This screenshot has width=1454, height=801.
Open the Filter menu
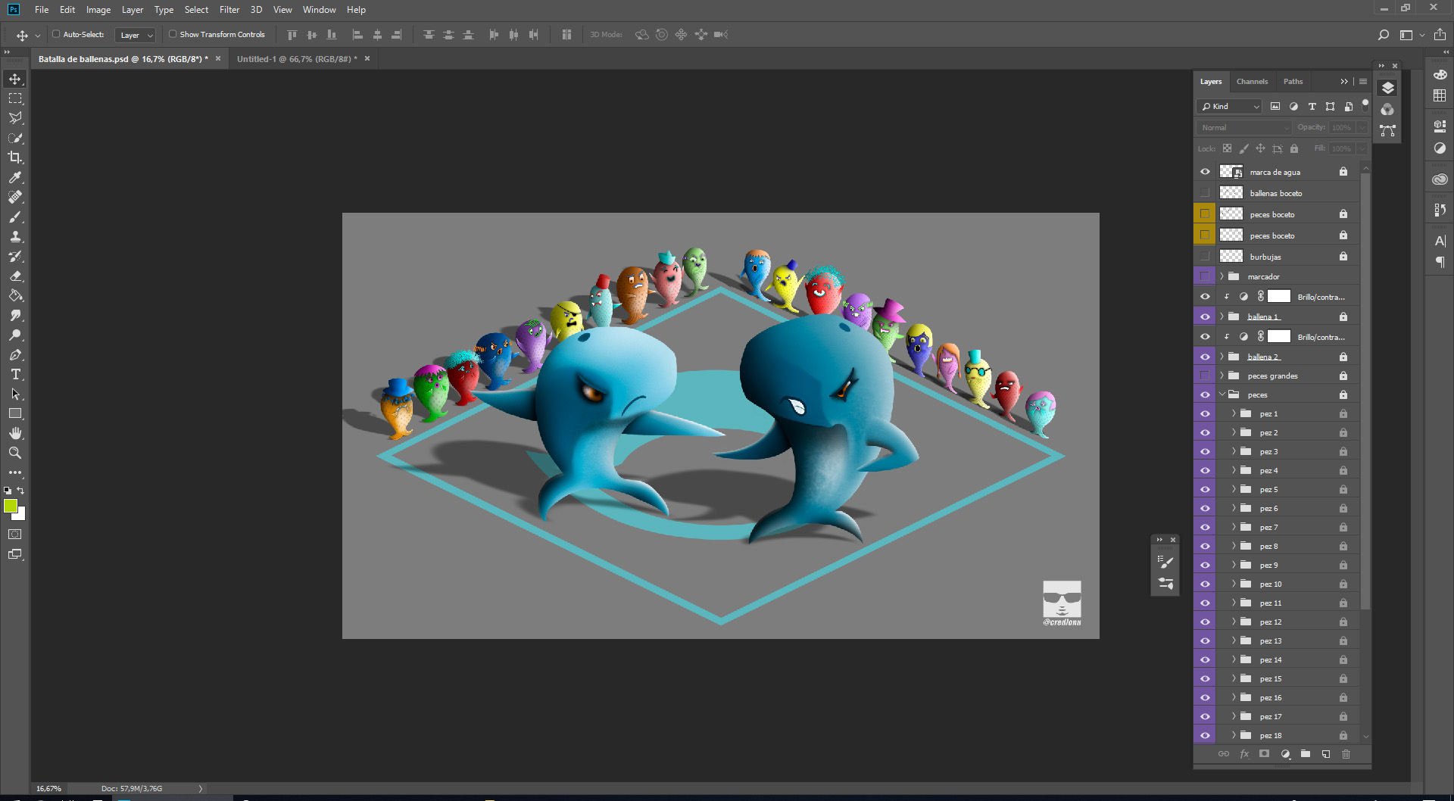229,10
